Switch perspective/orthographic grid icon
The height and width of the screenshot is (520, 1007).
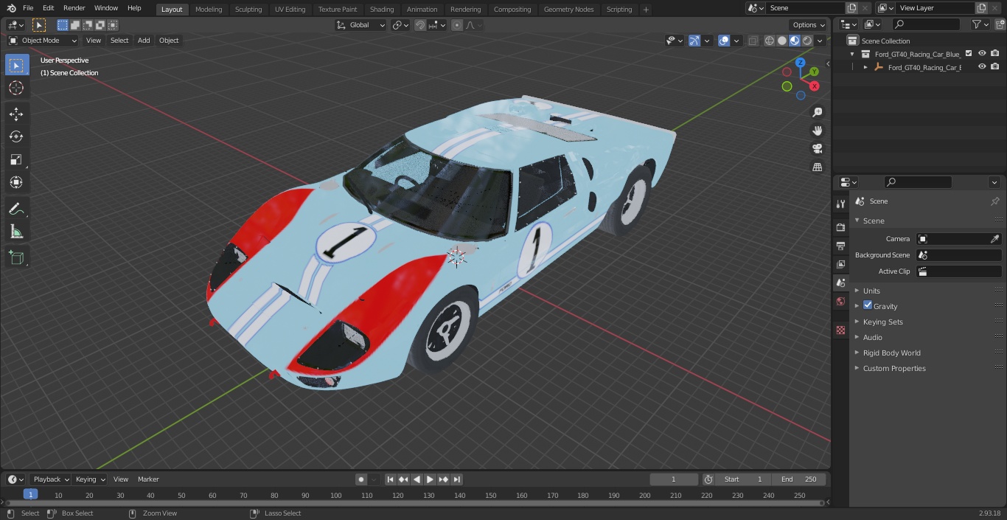coord(818,167)
